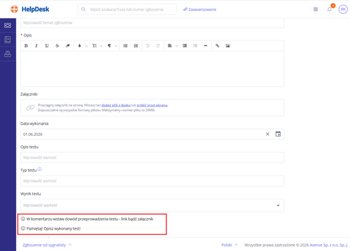The image size is (350, 251).
Task: Click the ticket subject input field
Action: coord(152,23)
